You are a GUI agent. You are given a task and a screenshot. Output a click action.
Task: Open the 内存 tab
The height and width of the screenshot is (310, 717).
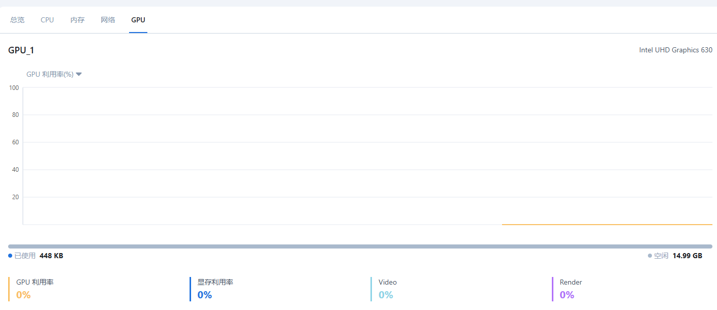click(77, 20)
